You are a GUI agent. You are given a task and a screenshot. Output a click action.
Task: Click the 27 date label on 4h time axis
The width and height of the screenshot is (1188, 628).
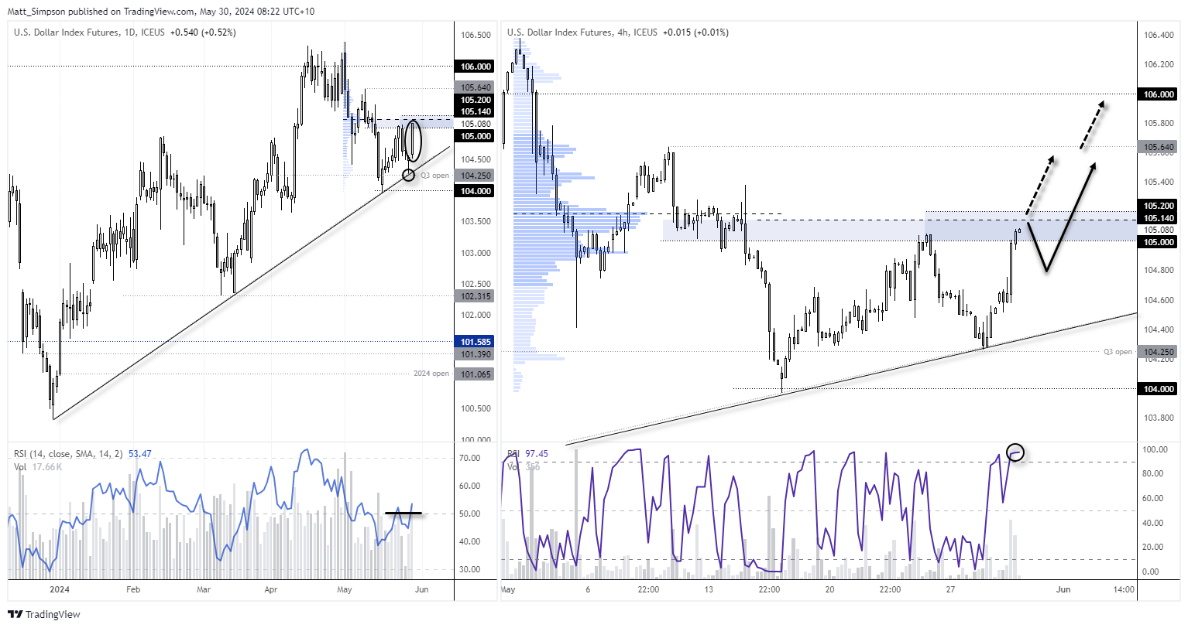(x=951, y=589)
